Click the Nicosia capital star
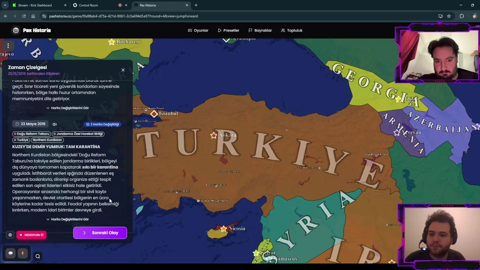 click(x=223, y=229)
